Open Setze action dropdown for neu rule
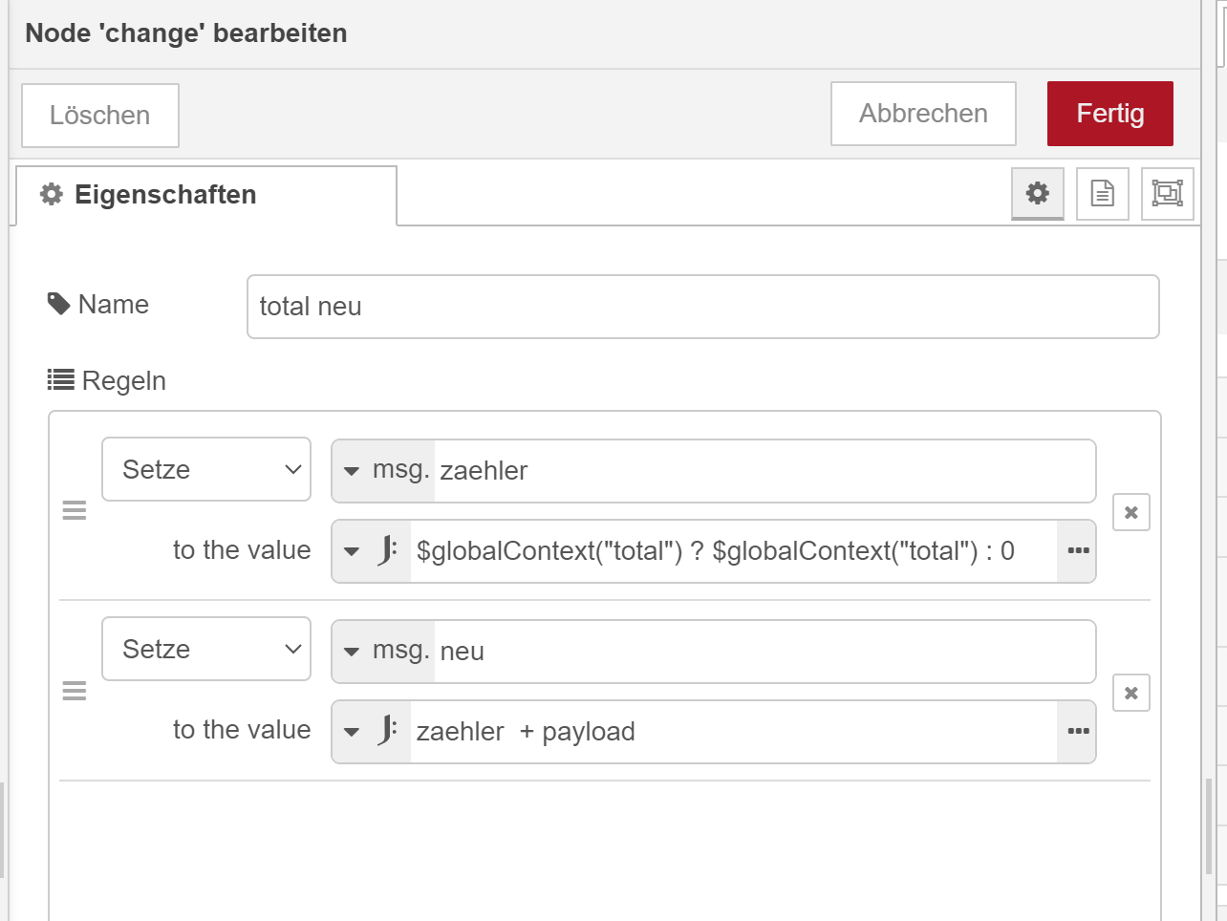This screenshot has height=921, width=1227. (206, 649)
